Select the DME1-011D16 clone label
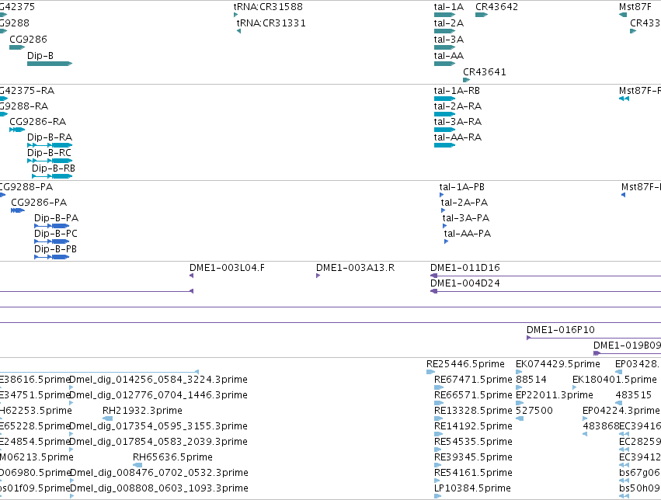Screen dimensions: 661x500 (x=465, y=268)
